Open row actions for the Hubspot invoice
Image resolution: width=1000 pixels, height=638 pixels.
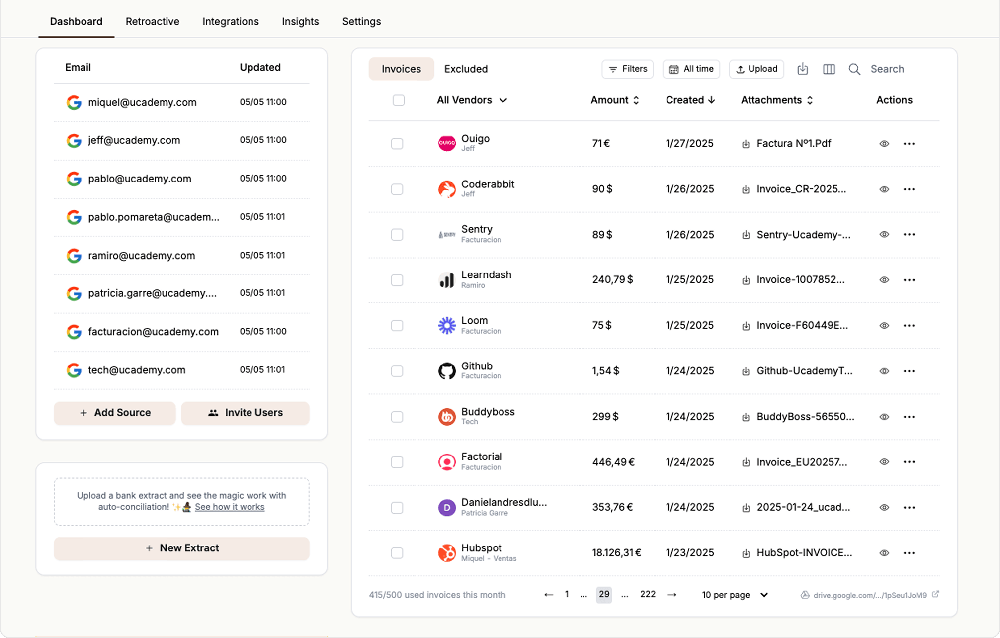pos(909,552)
